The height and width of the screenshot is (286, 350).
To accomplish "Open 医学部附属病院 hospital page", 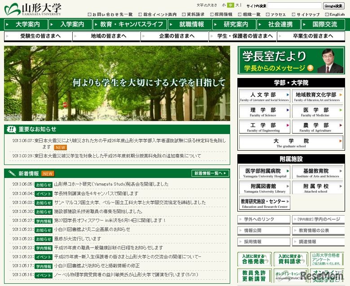I will (264, 172).
